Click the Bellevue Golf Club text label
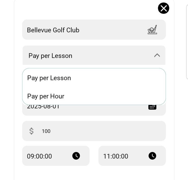Screen dimensions: 188x180 click(x=53, y=30)
